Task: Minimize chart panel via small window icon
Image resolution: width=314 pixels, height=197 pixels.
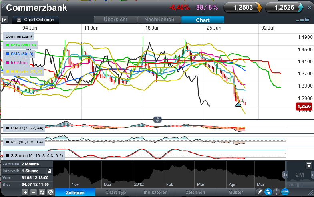Action: [298, 20]
